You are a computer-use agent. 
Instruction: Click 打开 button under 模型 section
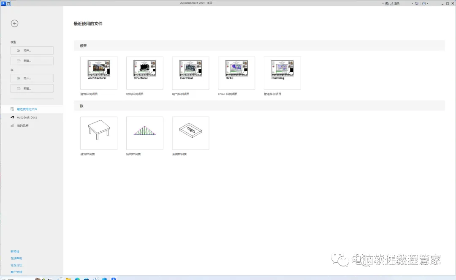coord(32,50)
